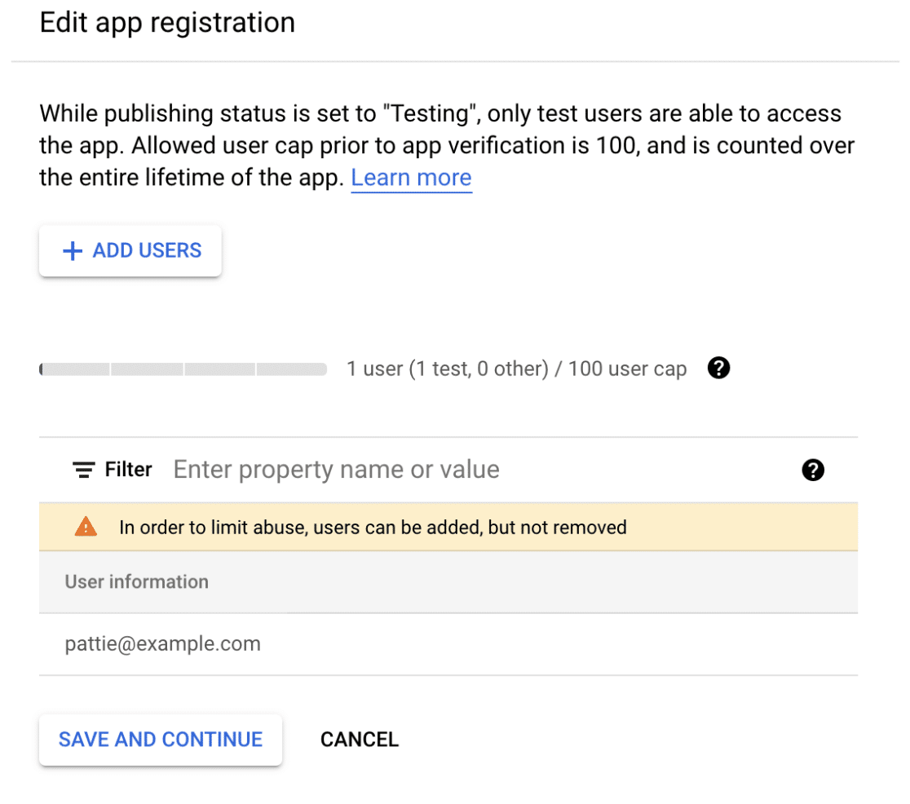
Task: Click the CANCEL button
Action: tap(360, 740)
